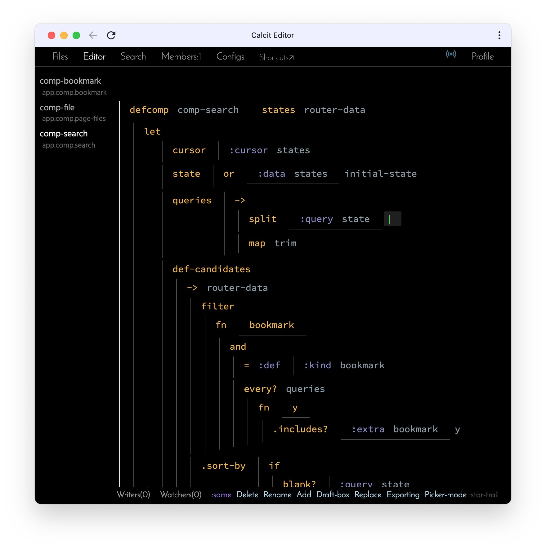Click Exporting in the footer
This screenshot has height=550, width=546.
click(x=403, y=495)
